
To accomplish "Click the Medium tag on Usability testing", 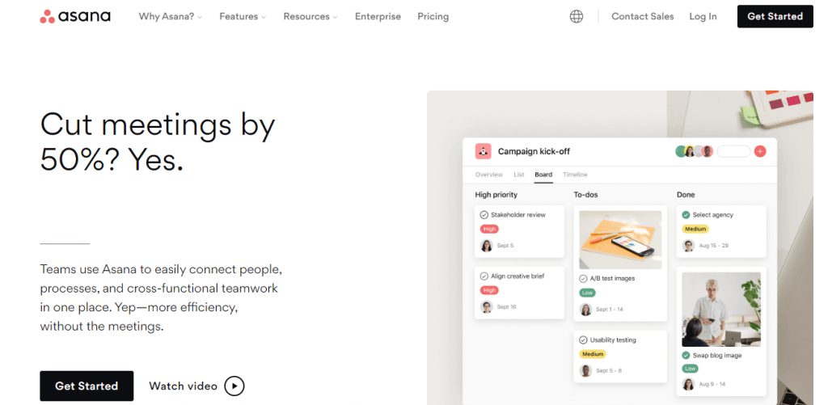I will coord(593,354).
